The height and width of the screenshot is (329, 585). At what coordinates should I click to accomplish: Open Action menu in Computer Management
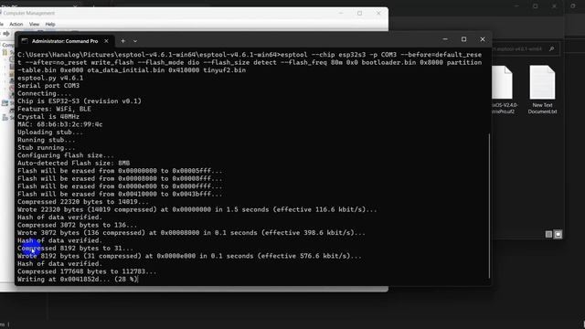tap(16, 24)
